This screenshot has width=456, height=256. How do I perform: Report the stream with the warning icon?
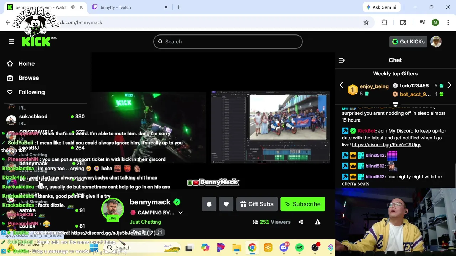pos(318,222)
